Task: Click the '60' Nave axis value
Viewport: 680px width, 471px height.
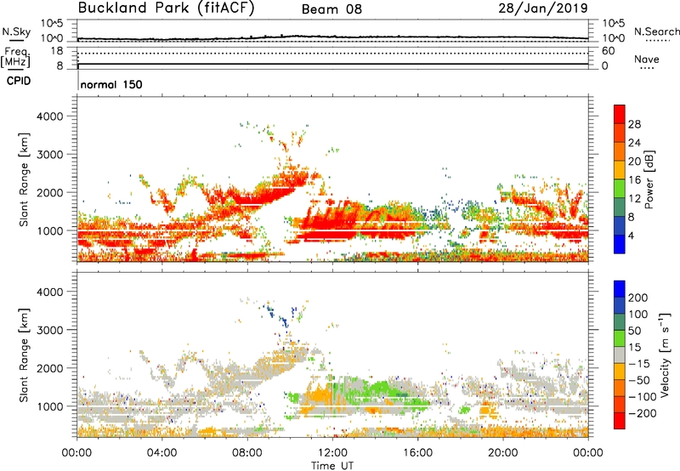Action: click(x=608, y=51)
